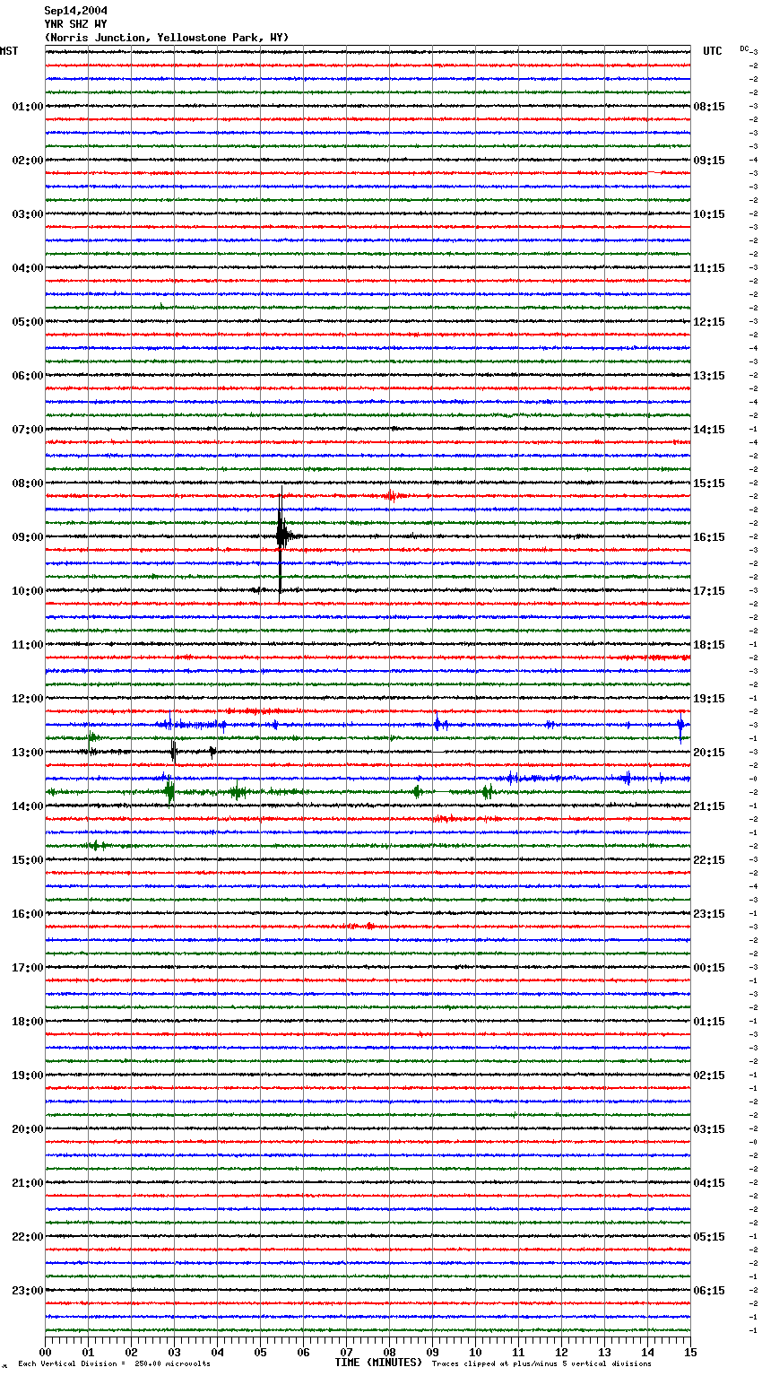The image size is (762, 1376).
Task: Click the blue spike at the trace's right end
Action: [680, 725]
